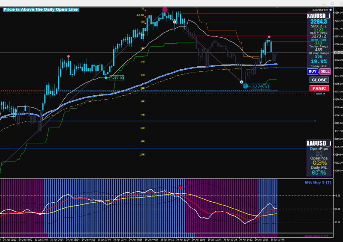
Task: Click the pink dot above the latest high
Action: point(269,37)
